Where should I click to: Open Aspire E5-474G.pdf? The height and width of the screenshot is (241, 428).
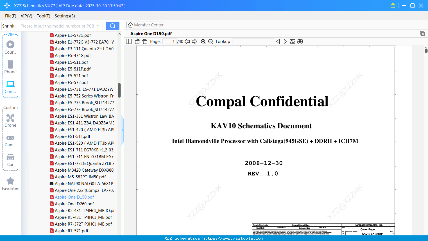click(73, 55)
